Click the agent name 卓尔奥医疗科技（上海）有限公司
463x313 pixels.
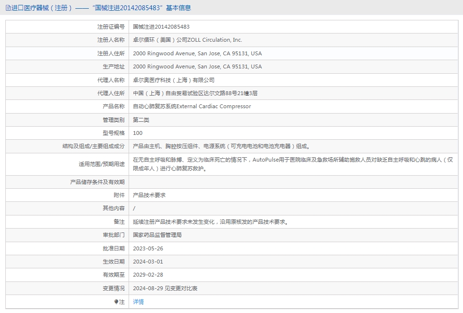coord(174,80)
